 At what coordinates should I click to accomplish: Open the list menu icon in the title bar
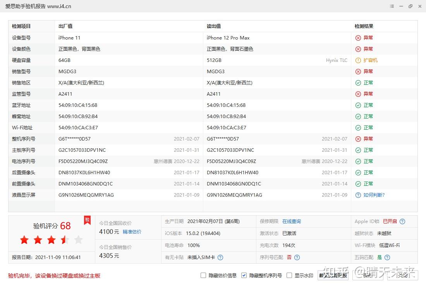[392, 6]
